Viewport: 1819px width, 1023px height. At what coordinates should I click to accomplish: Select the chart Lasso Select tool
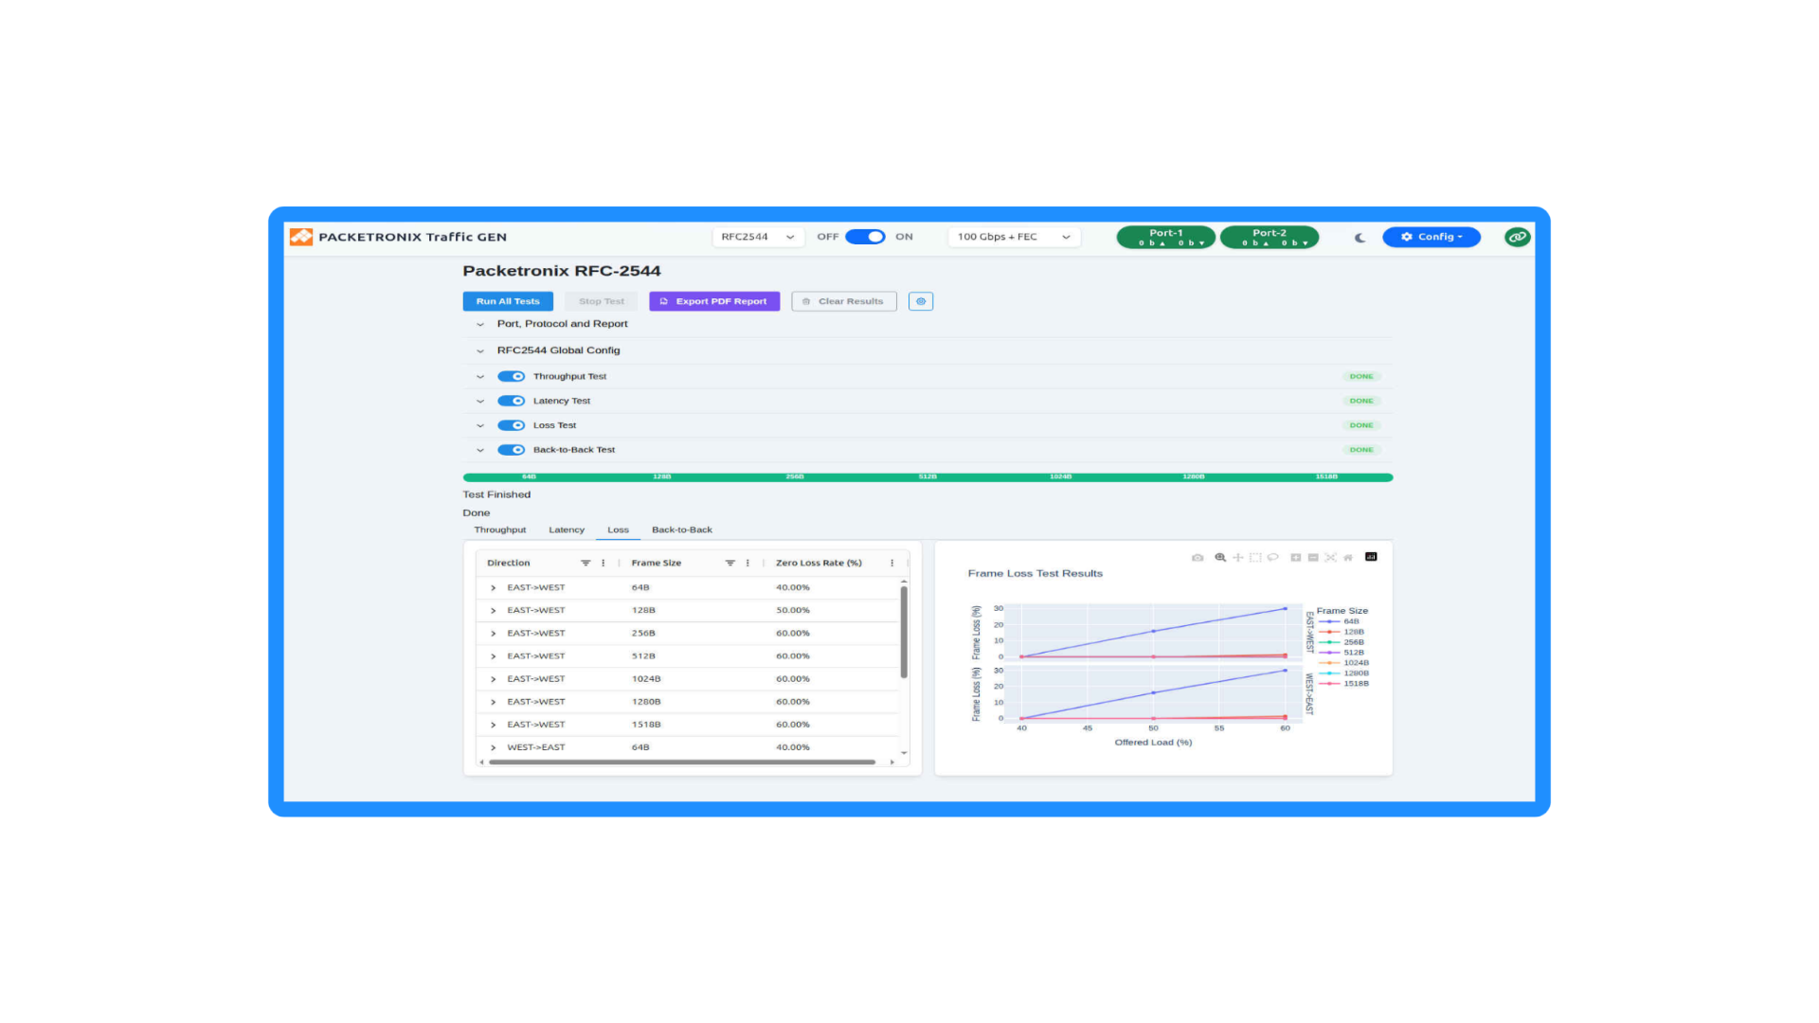[1272, 558]
